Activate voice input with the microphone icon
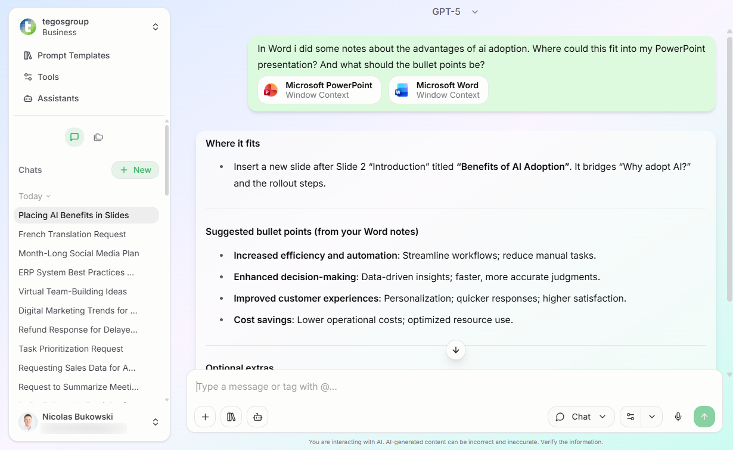Viewport: 733px width, 450px height. [678, 417]
